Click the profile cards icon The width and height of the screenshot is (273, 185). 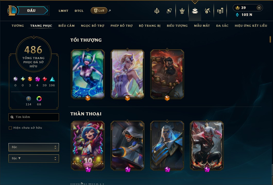point(169,11)
